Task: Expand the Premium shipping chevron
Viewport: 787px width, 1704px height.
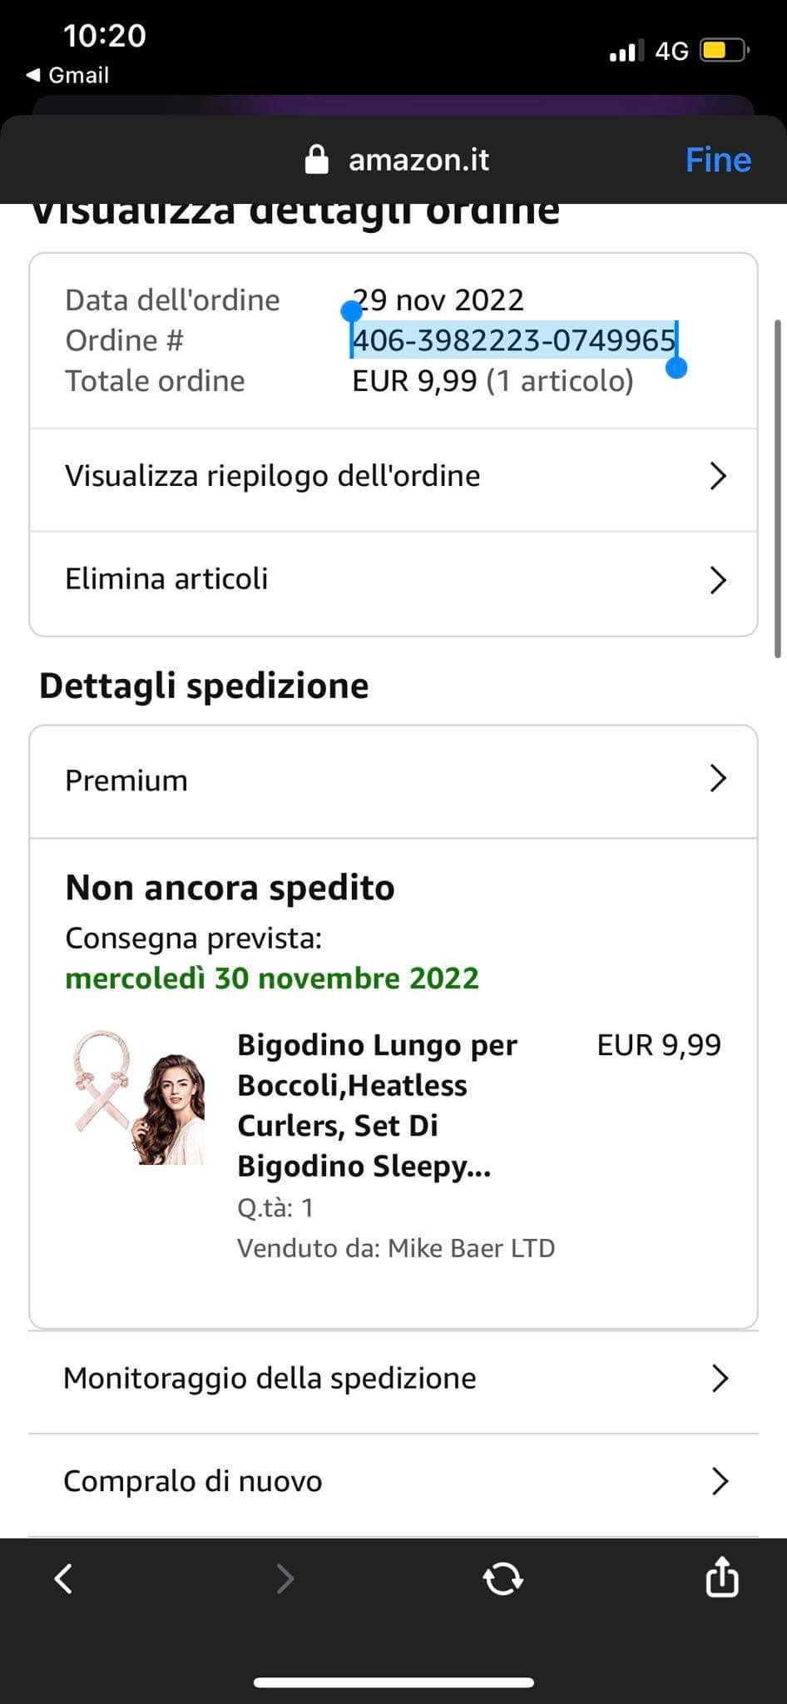Action: pyautogui.click(x=718, y=779)
